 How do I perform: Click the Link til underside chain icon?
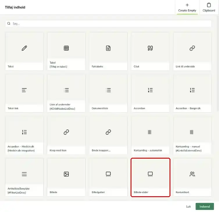tap(192, 48)
